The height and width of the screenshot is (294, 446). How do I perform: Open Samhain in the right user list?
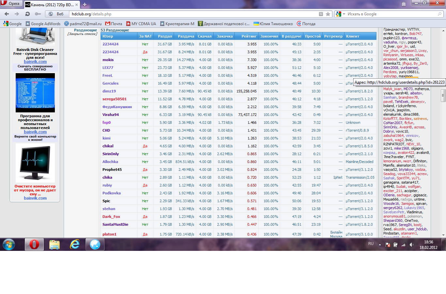(390, 97)
